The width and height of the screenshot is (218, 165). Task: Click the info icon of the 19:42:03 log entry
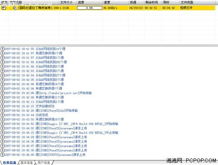tap(2, 71)
